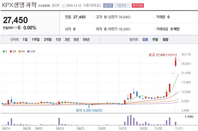Click the 3,948 price axis label
The image size is (198, 131).
(x=185, y=110)
